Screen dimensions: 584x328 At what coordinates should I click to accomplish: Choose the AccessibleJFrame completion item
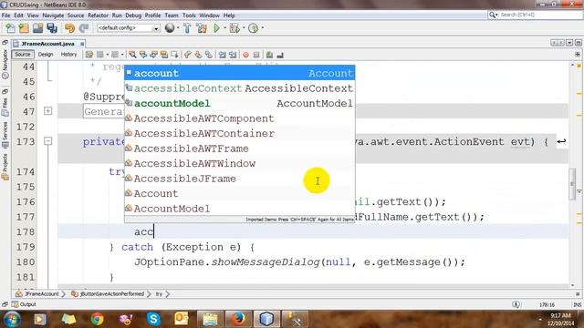coord(240,179)
